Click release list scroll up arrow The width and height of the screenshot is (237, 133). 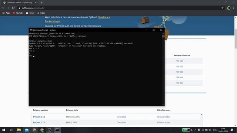click(201, 115)
